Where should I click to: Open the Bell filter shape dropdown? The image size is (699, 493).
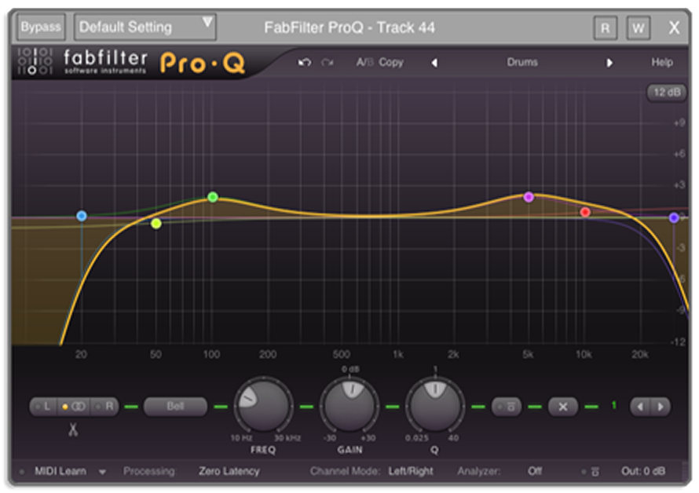pyautogui.click(x=176, y=407)
